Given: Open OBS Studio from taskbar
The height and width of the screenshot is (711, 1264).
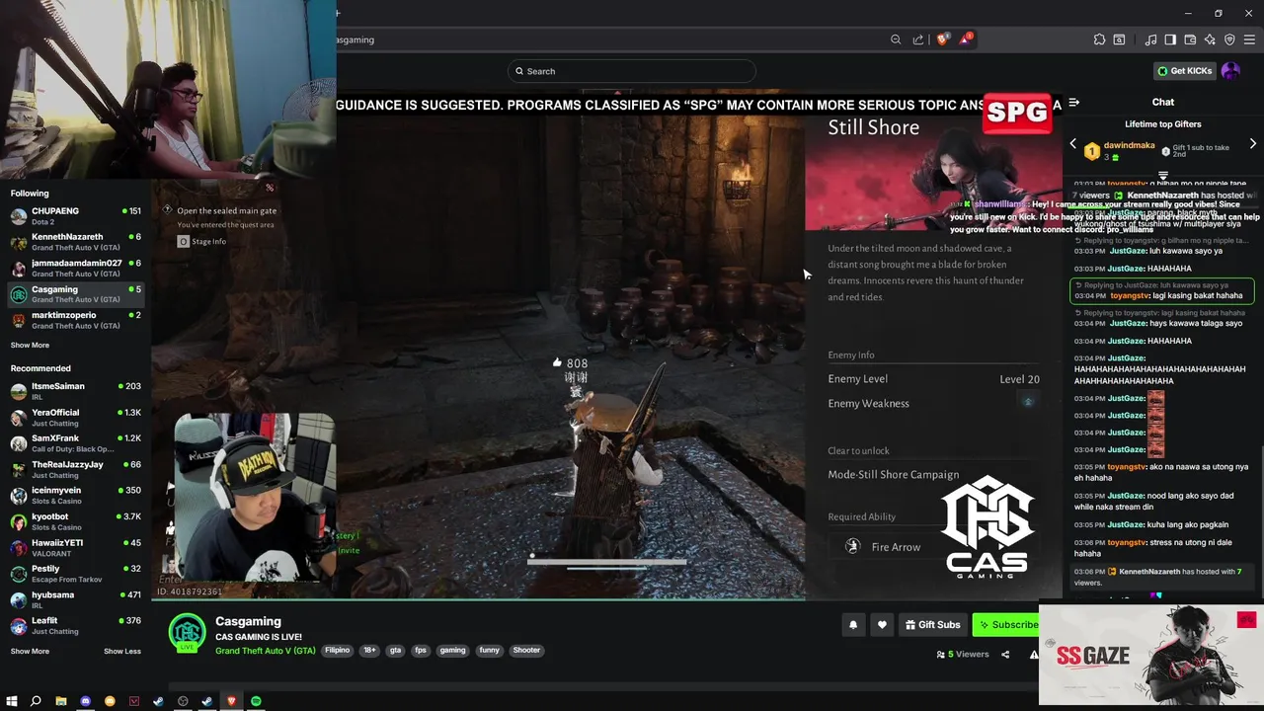Looking at the screenshot, I should tap(183, 701).
